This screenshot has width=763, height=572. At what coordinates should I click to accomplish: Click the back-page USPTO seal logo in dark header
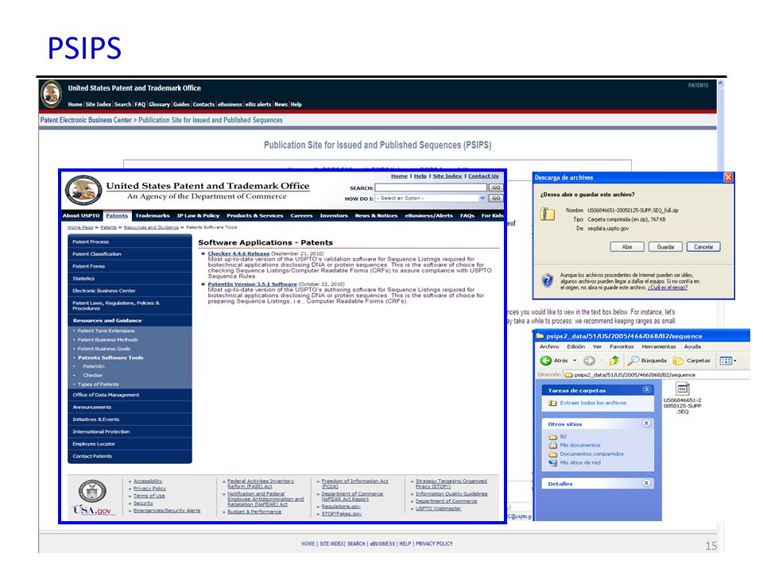(51, 94)
